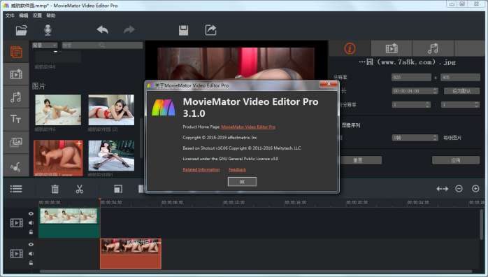Image resolution: width=488 pixels, height=277 pixels.
Task: Open the timeline menu list icon
Action: 16,189
